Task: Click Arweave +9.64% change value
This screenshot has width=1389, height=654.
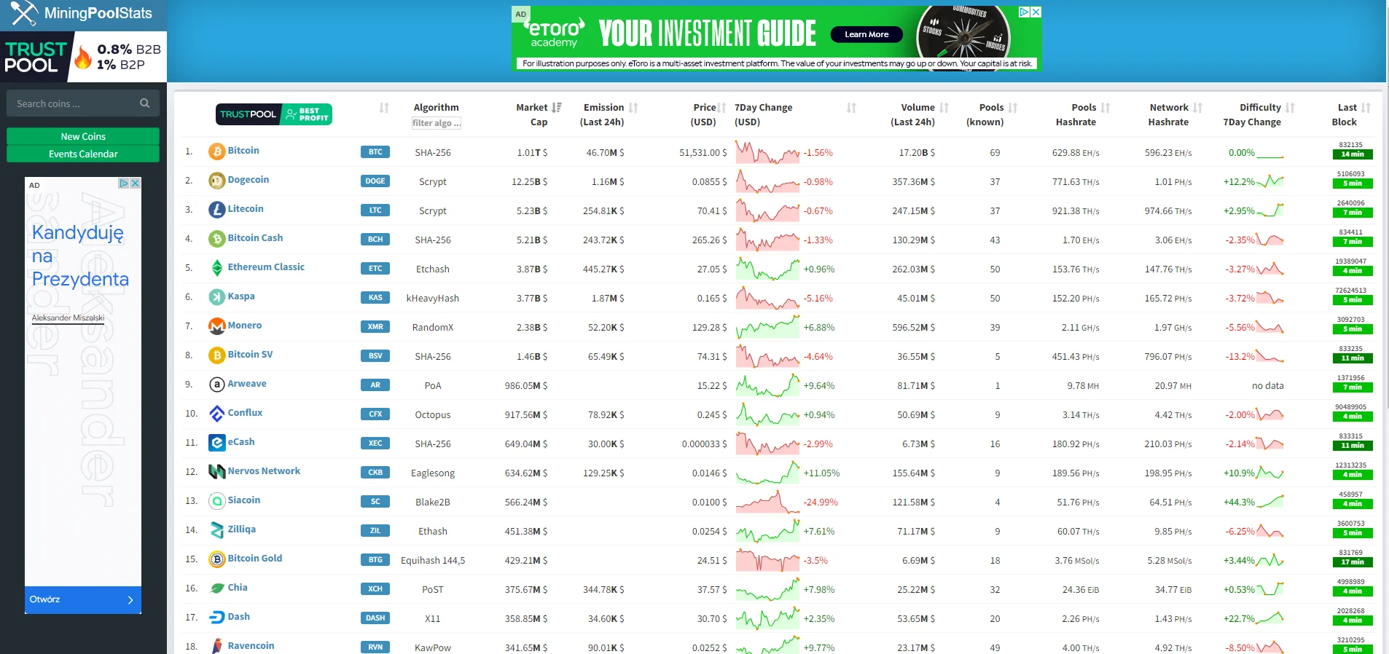Action: (819, 385)
